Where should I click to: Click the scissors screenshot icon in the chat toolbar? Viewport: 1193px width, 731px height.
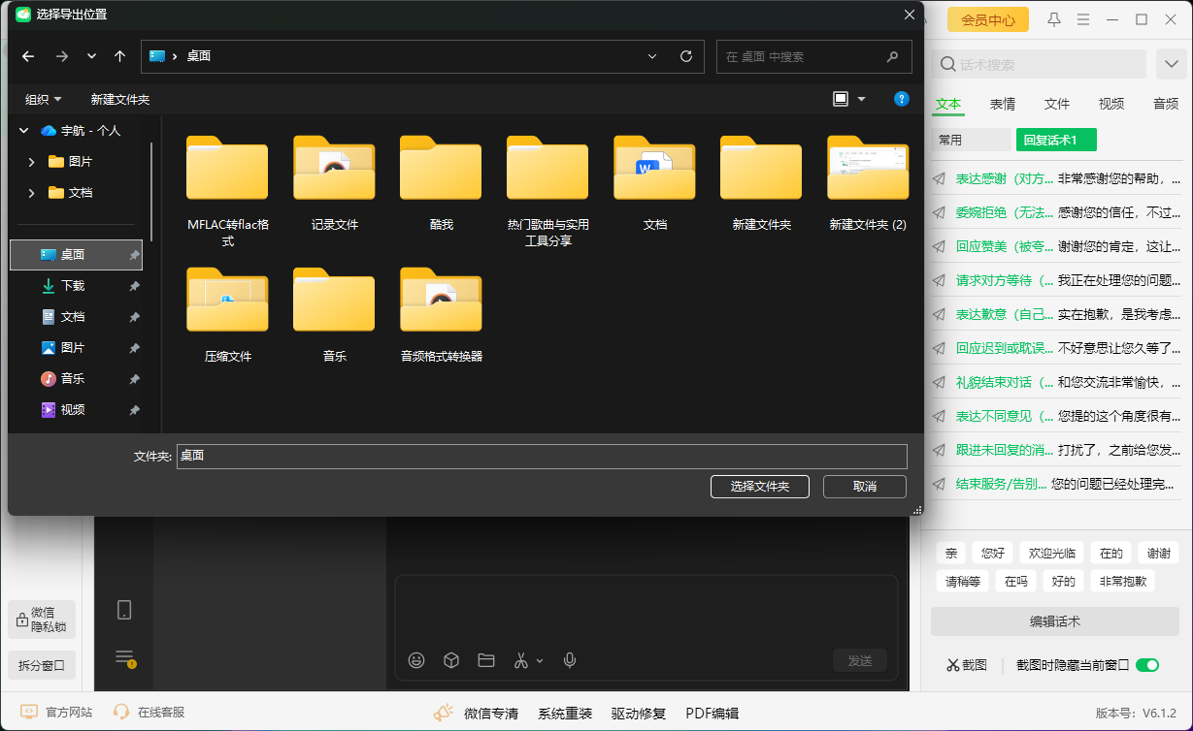[x=521, y=660]
